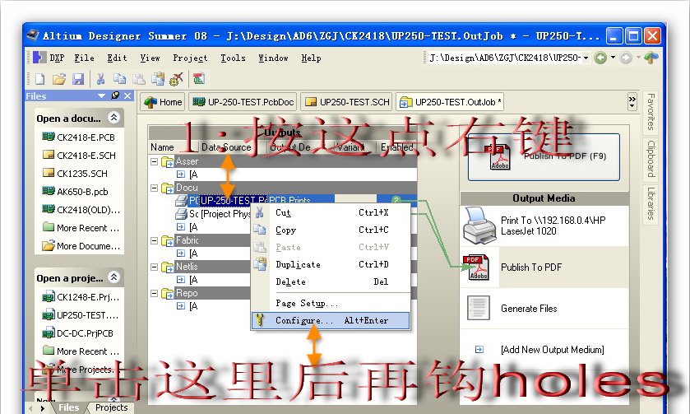Open AK650-B.pcb from document list
The image size is (690, 414).
(75, 192)
